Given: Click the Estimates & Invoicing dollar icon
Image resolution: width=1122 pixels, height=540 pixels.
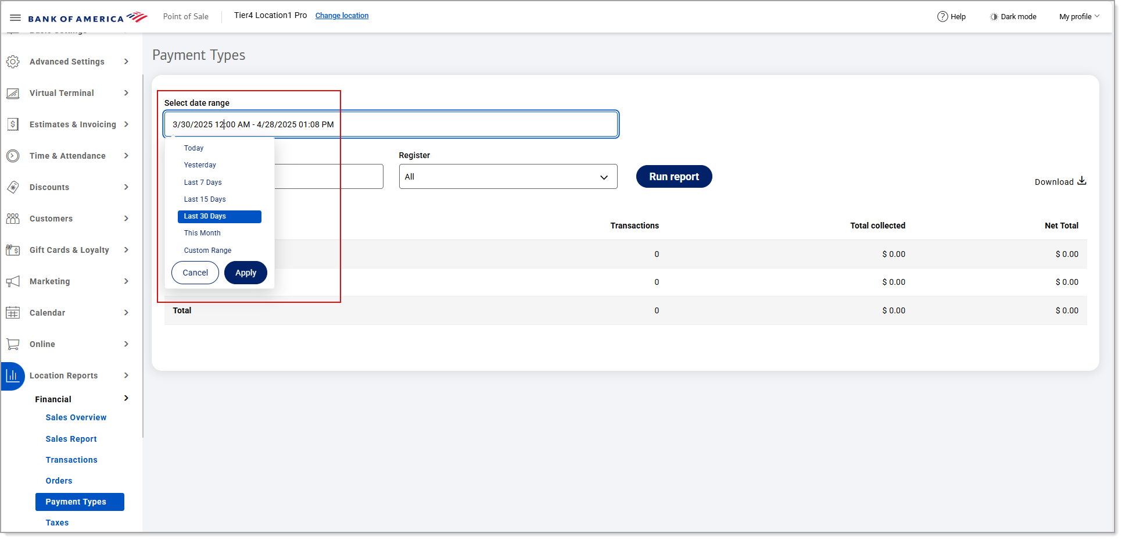Looking at the screenshot, I should pos(13,124).
